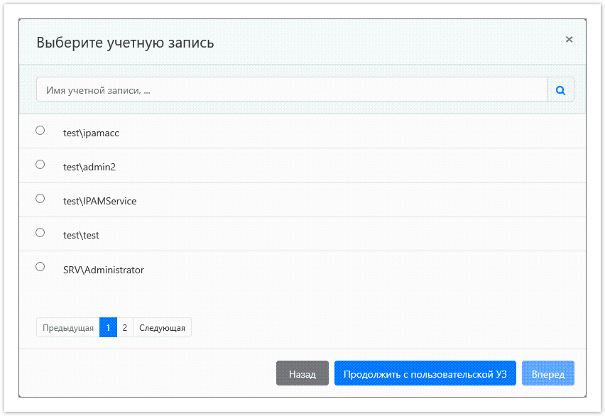Open the 'Следующая' page link
Image resolution: width=605 pixels, height=416 pixels.
(162, 328)
